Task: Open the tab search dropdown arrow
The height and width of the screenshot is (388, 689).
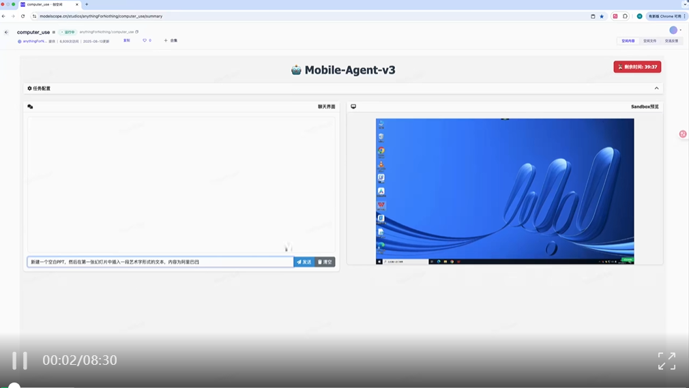Action: tap(685, 4)
